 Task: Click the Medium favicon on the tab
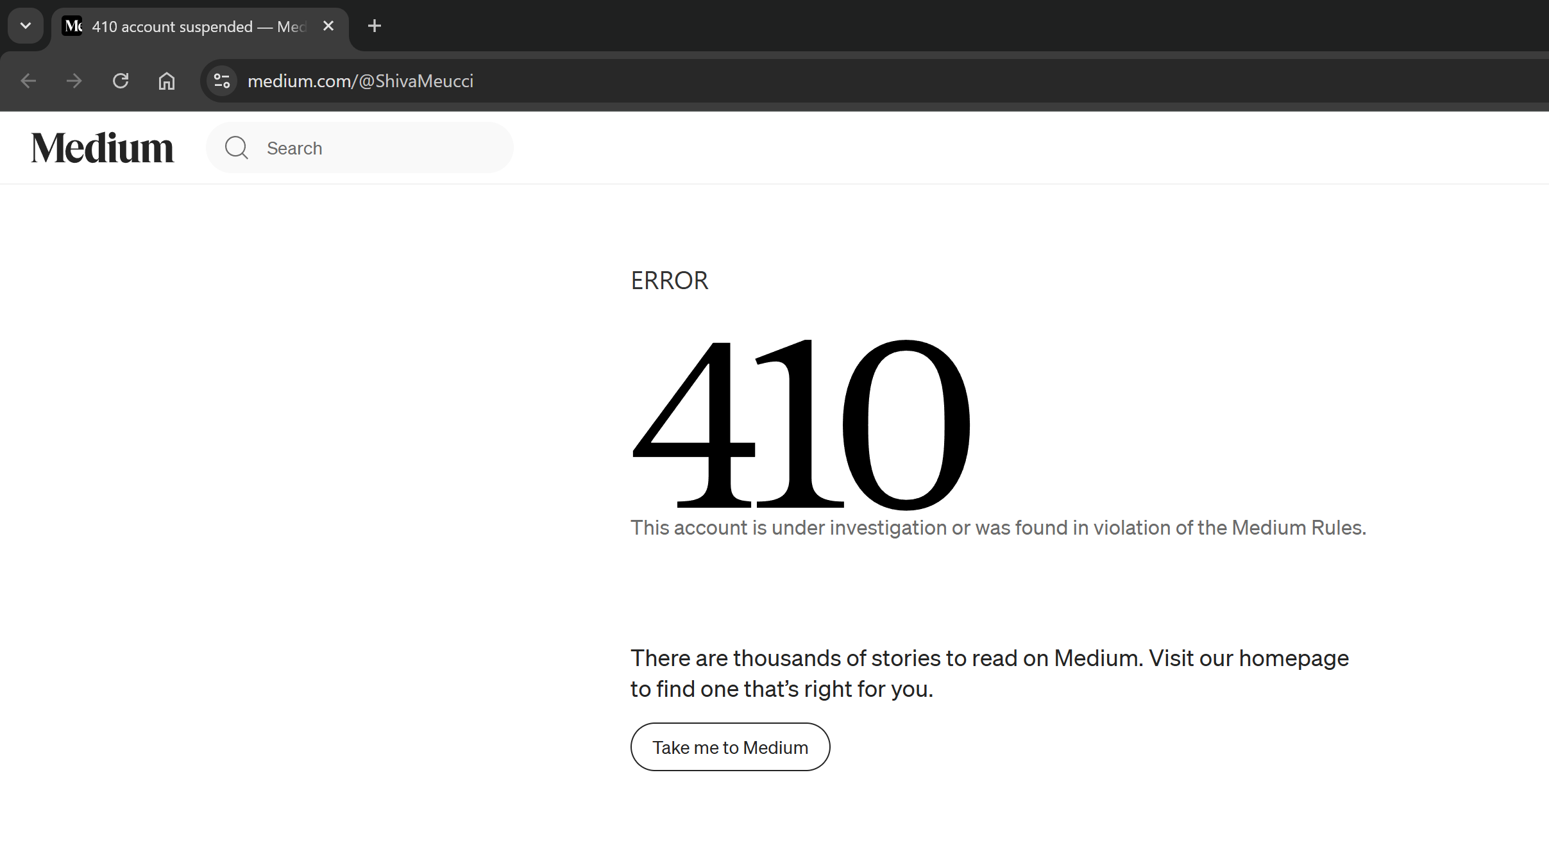73,26
